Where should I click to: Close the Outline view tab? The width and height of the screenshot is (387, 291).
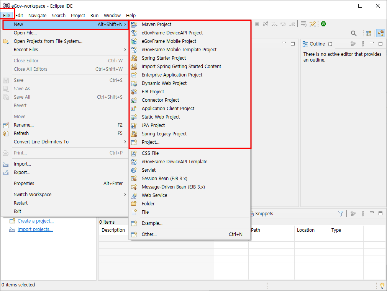330,44
